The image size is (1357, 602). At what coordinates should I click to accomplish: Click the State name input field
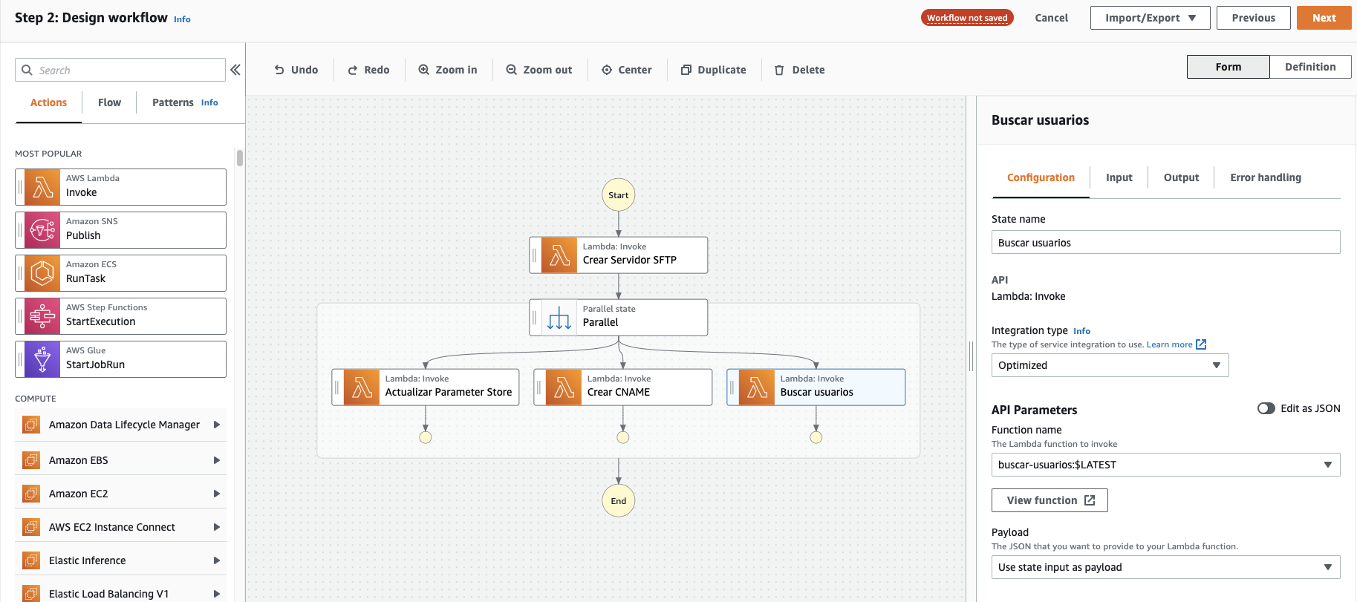pyautogui.click(x=1165, y=243)
